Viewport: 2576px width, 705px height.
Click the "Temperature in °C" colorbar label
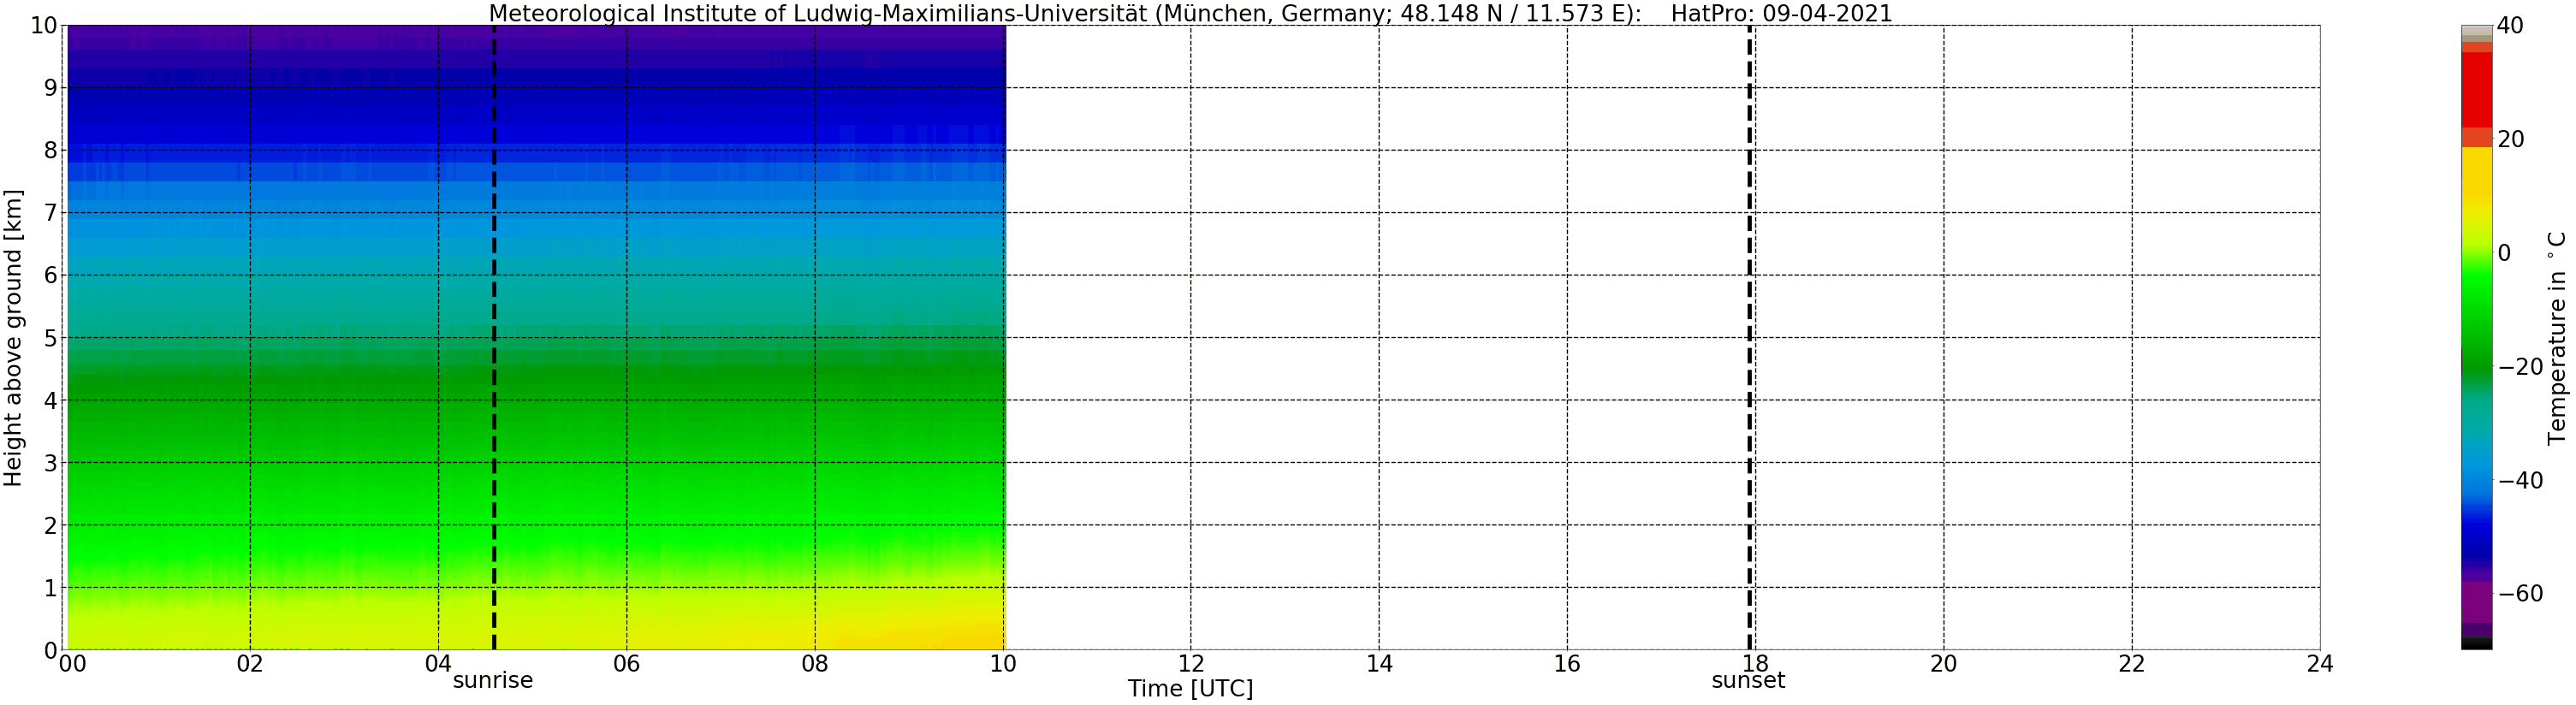click(2557, 337)
